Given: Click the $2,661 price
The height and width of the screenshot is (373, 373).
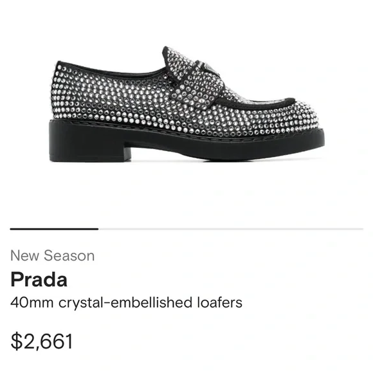Looking at the screenshot, I should tap(42, 341).
